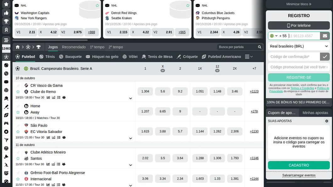
Task: Expand Atlético Mineiro vs Santos markets
Action: pos(131,165)
